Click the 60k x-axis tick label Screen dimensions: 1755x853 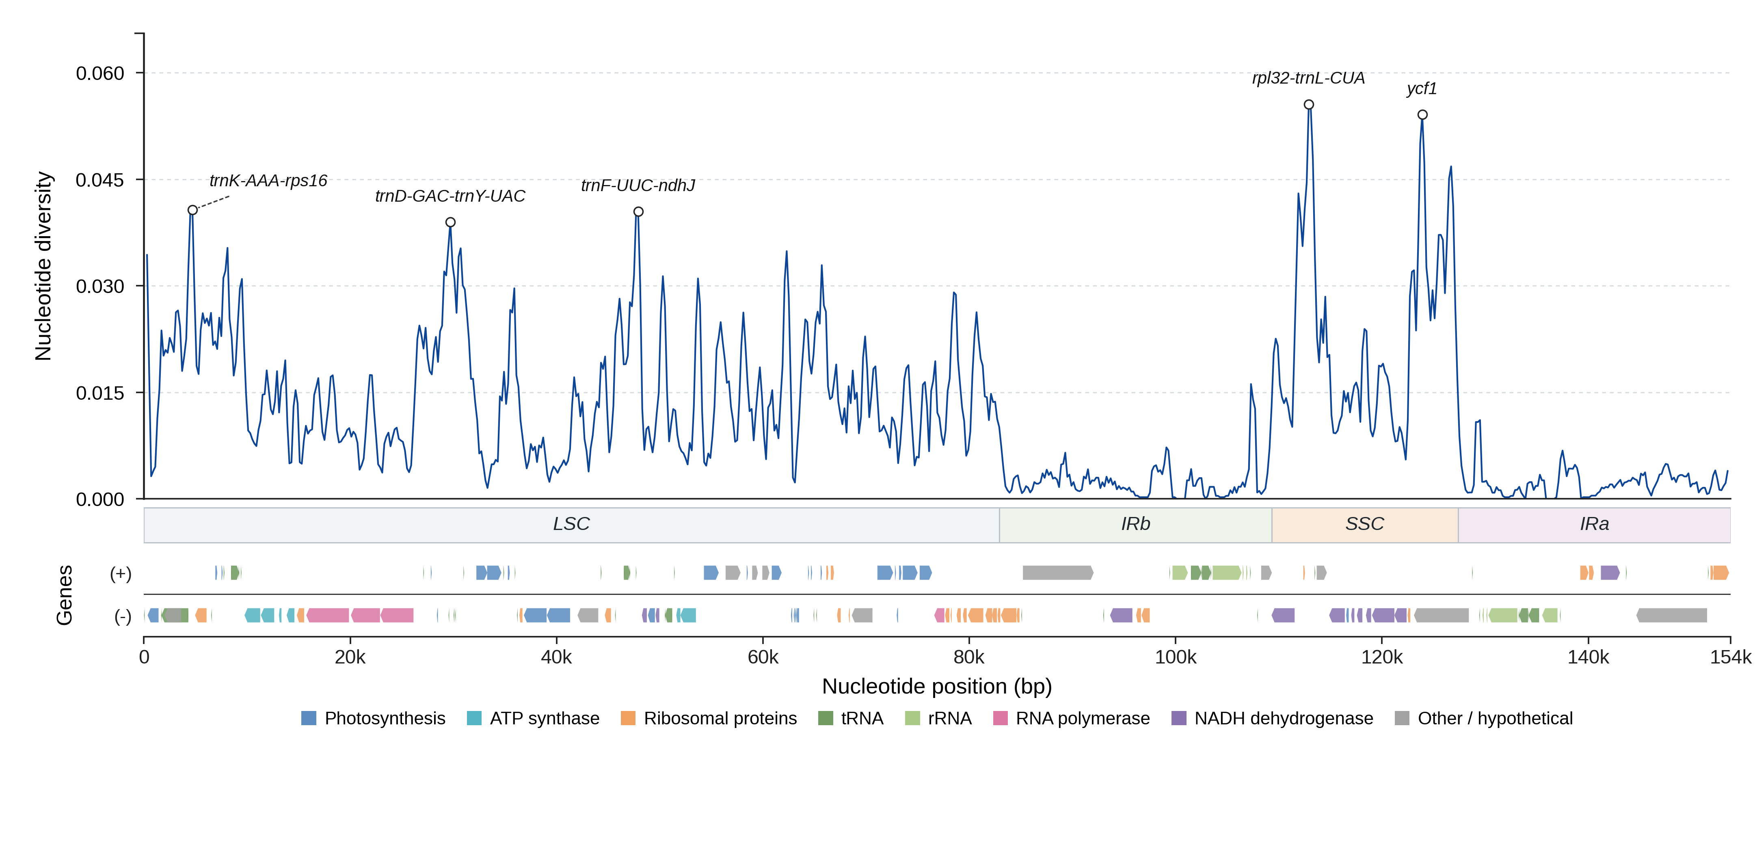pos(763,658)
